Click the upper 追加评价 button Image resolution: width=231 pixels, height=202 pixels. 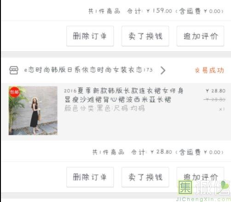tap(200, 36)
